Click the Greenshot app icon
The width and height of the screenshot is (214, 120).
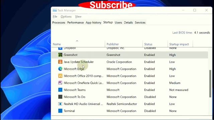tap(60, 55)
